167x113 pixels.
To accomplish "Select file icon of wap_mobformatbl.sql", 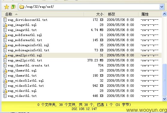I will (x=5, y=35).
